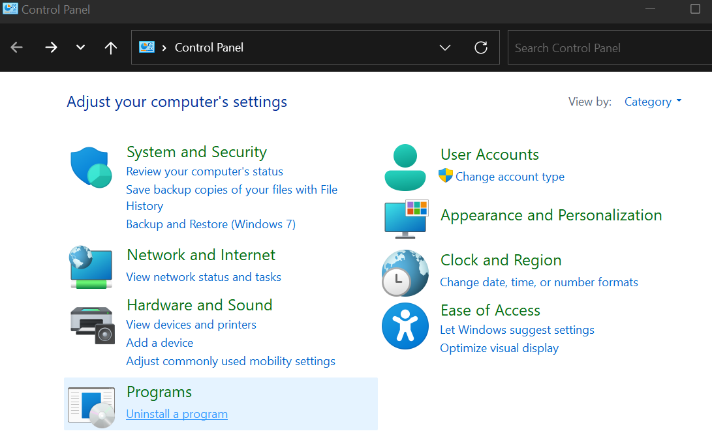Click Control Panel breadcrumb in address bar
The height and width of the screenshot is (444, 712).
[x=209, y=48]
